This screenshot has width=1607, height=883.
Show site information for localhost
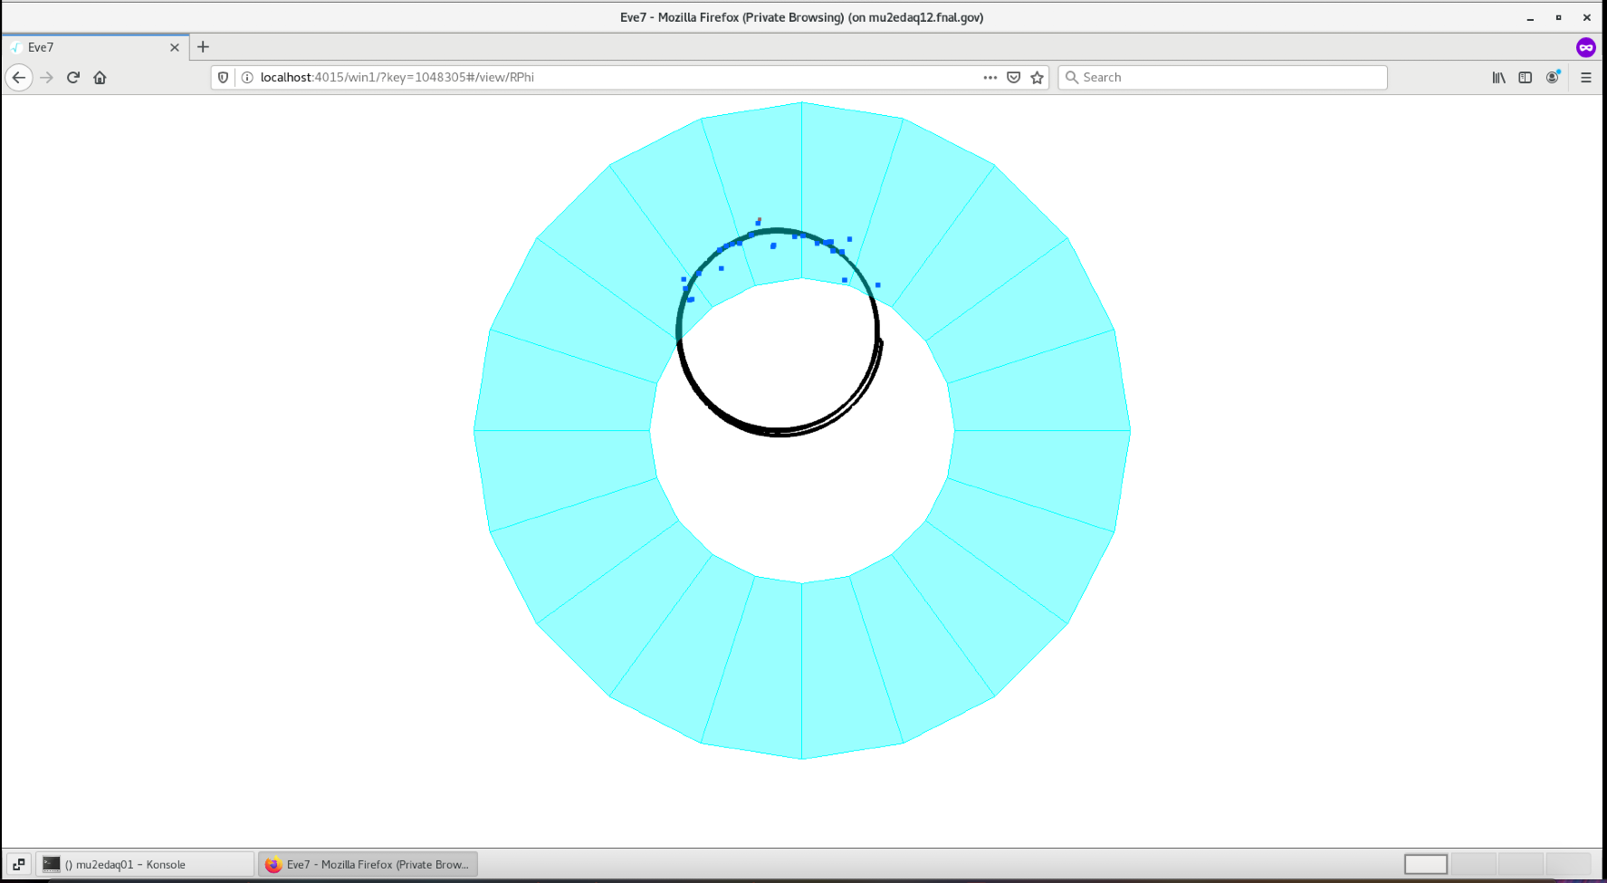tap(247, 78)
